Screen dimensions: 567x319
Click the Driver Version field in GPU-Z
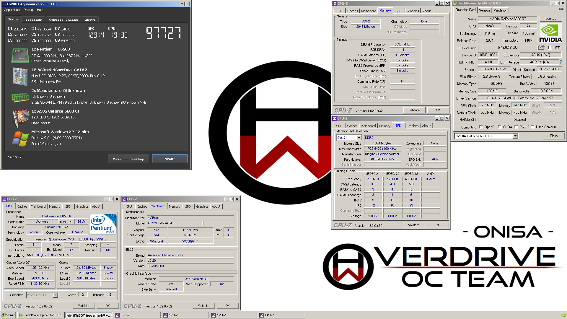click(x=520, y=98)
